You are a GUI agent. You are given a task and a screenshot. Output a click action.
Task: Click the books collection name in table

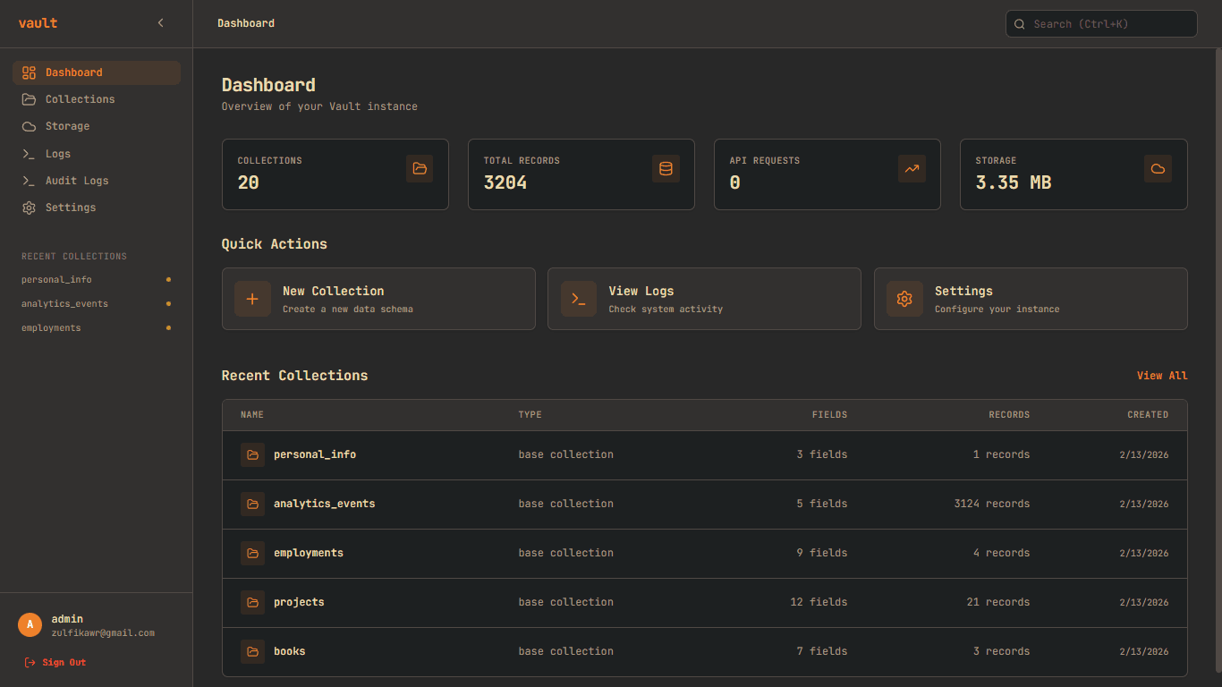click(290, 651)
